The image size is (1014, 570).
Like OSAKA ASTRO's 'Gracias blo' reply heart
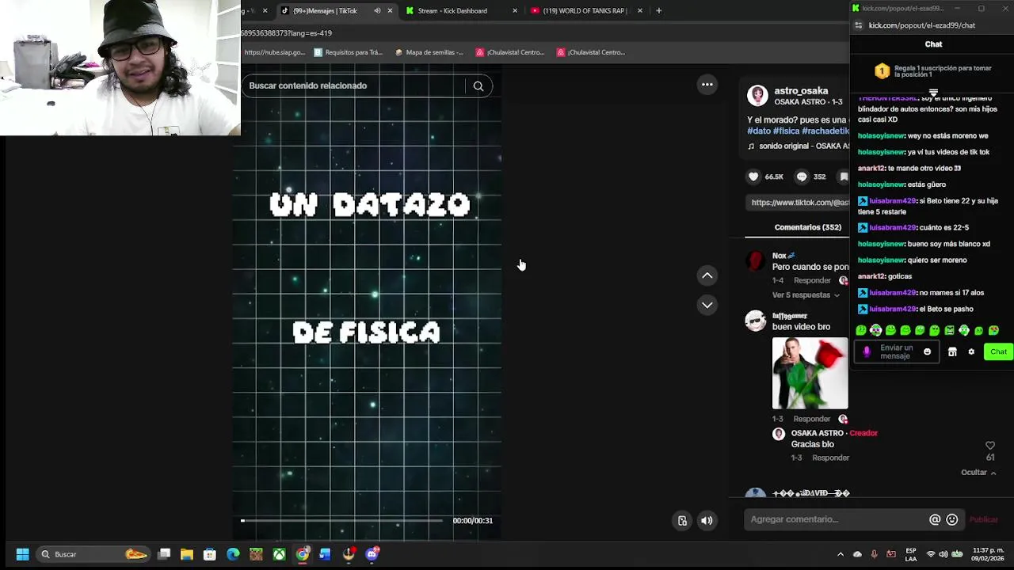tap(990, 446)
